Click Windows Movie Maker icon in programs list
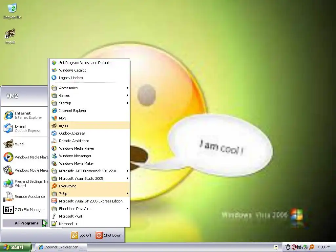Screen dimensions: 336x252 54,163
